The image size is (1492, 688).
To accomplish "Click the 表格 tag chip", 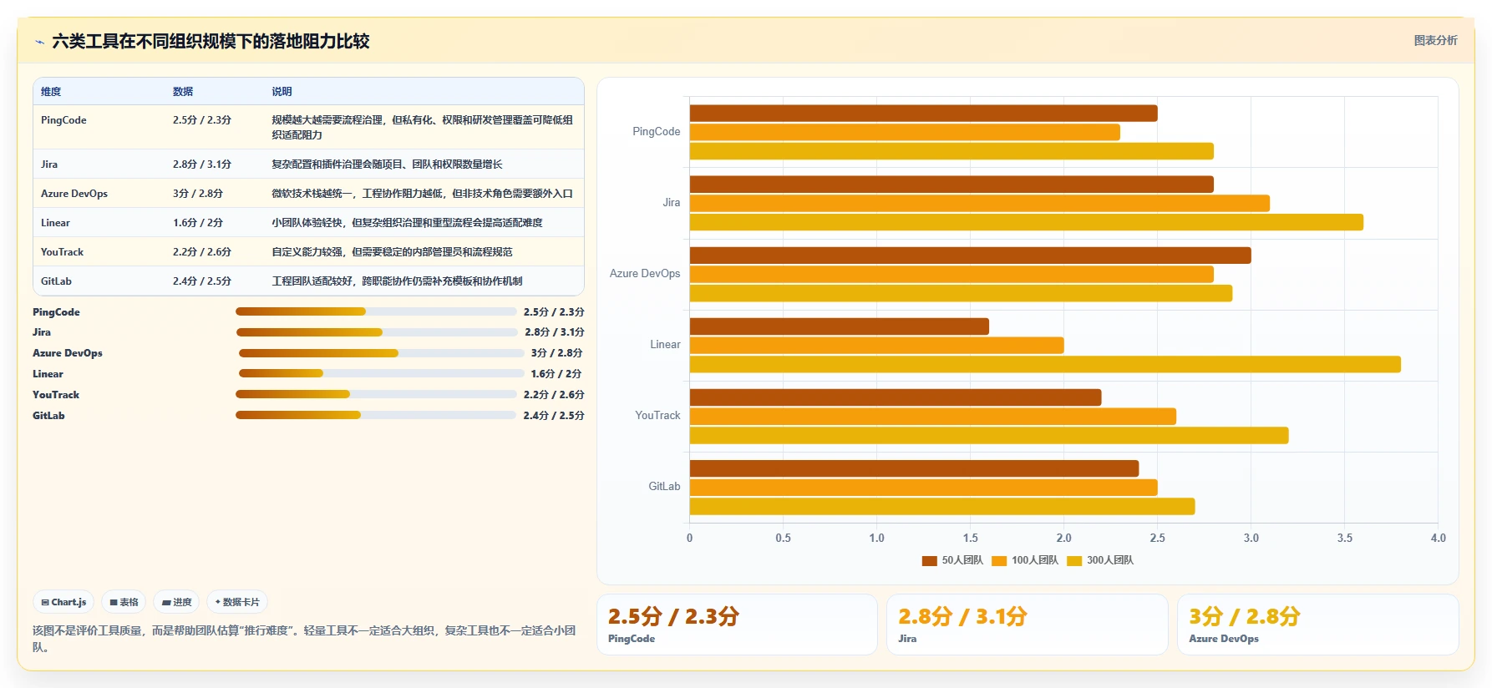I will [x=124, y=602].
